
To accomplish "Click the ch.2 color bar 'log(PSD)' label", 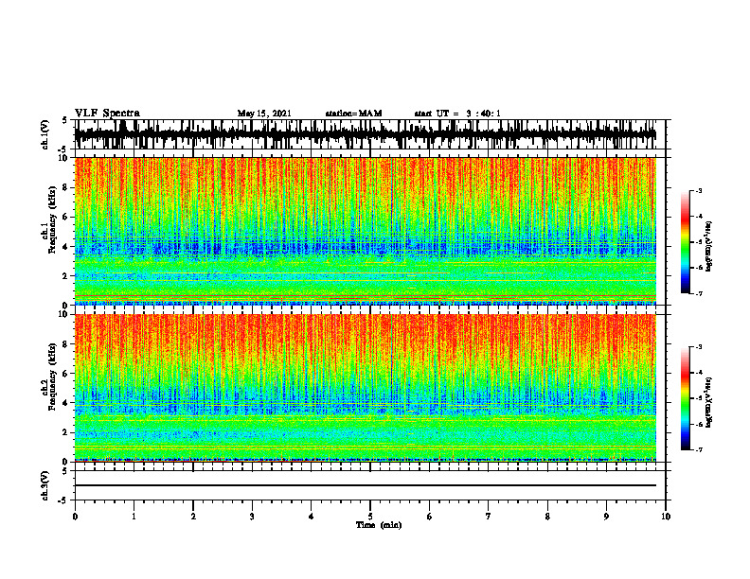I will click(x=709, y=402).
